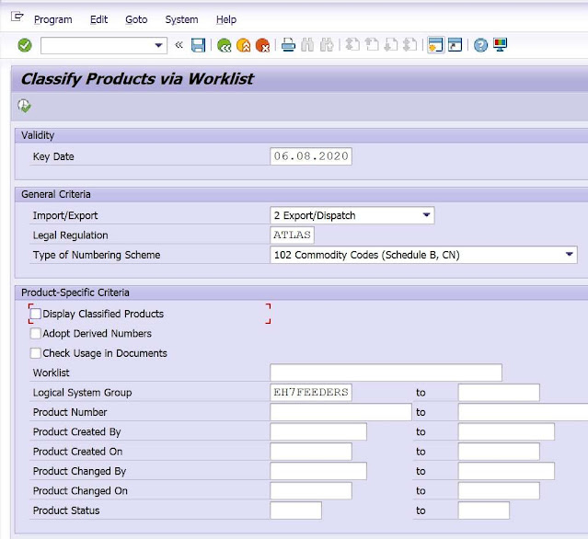Click the Customize Local Layout monitor icon
Screen dimensions: 588x539
501,45
